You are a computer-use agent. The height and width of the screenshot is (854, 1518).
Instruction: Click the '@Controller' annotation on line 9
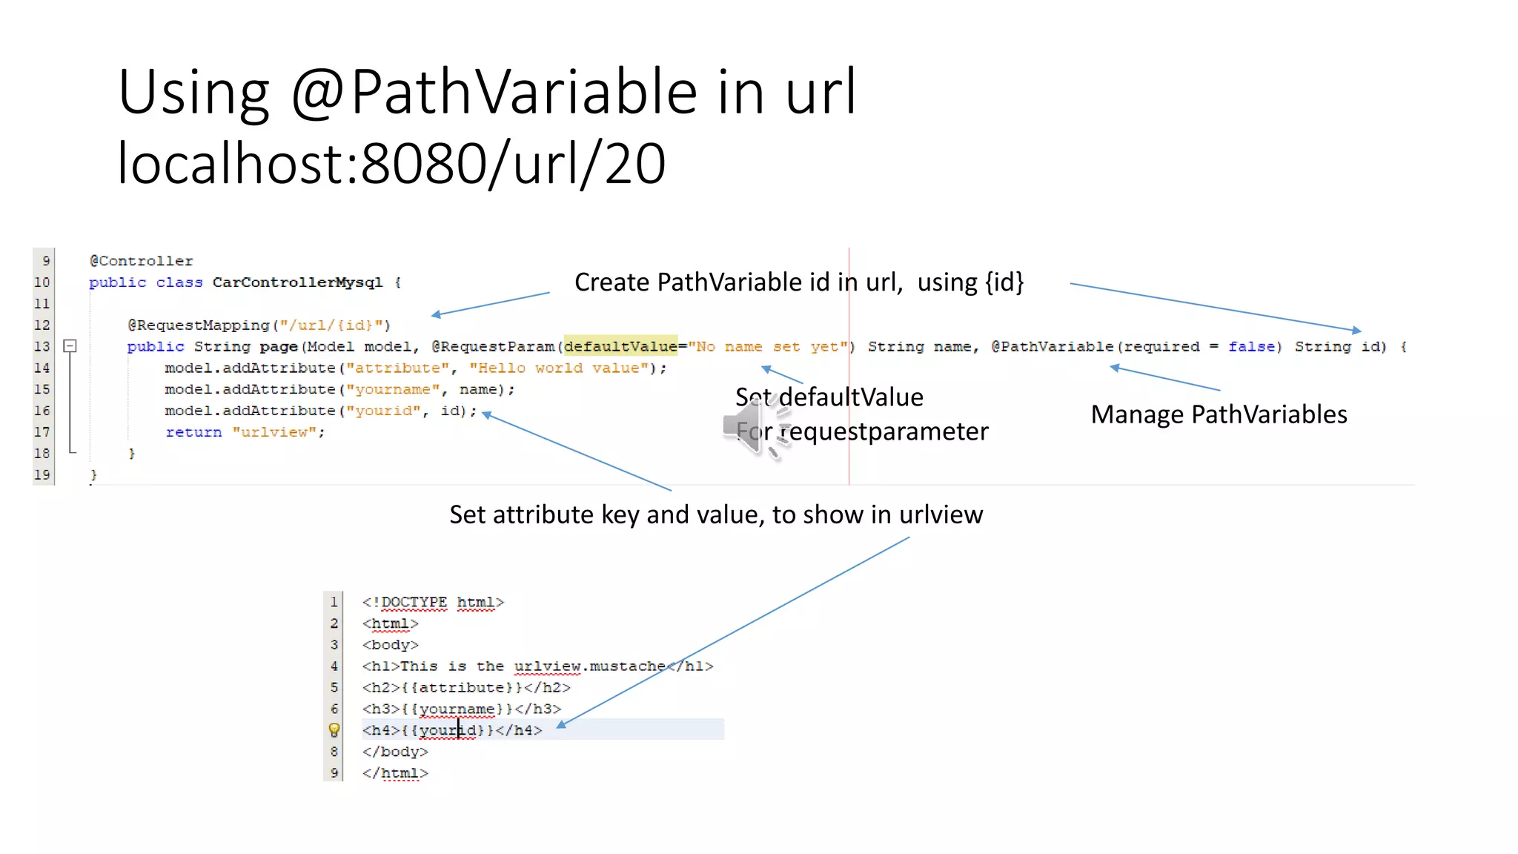coord(142,261)
